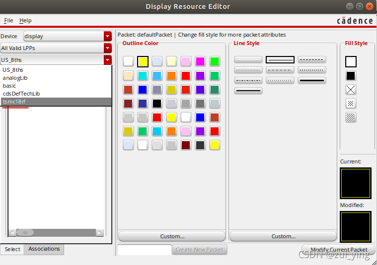
Task: Switch to the Associations tab
Action: (x=44, y=249)
